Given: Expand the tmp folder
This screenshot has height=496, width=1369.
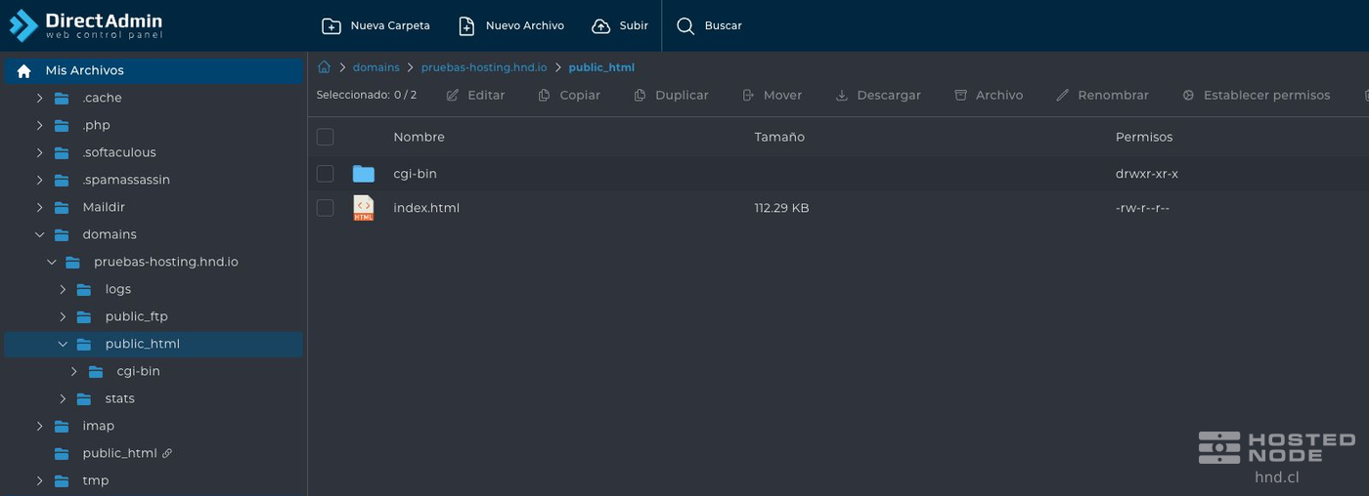Looking at the screenshot, I should pos(40,481).
